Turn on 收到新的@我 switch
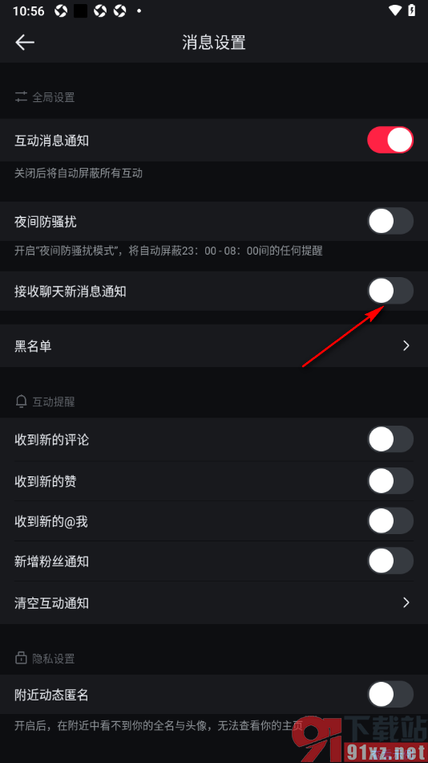The image size is (428, 763). click(x=390, y=521)
